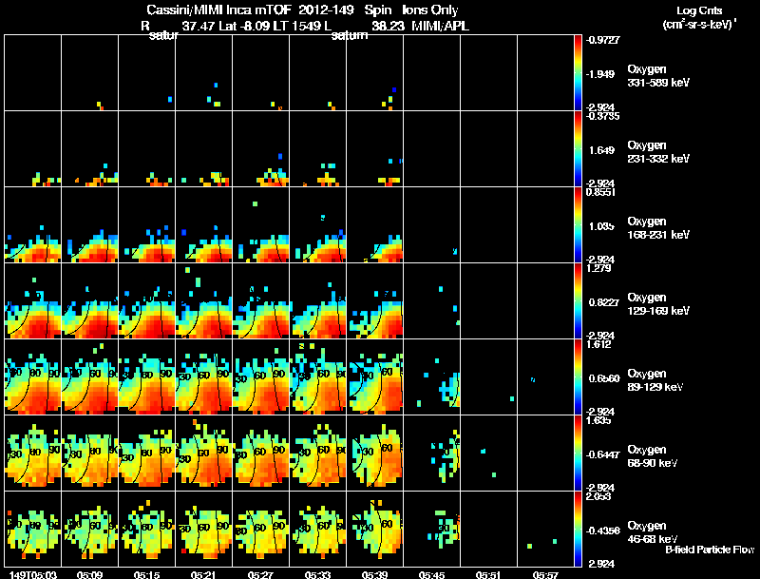Click the '0.8227' colorbar value
This screenshot has height=579, width=760.
click(604, 302)
